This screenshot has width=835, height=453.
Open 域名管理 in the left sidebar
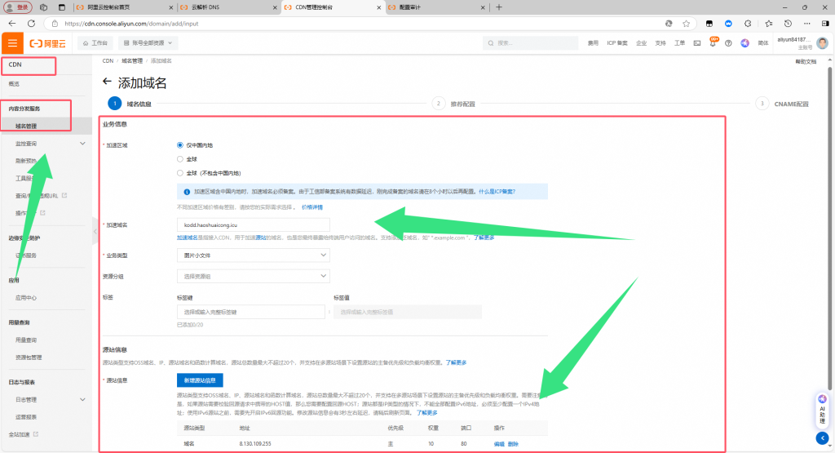tap(26, 127)
